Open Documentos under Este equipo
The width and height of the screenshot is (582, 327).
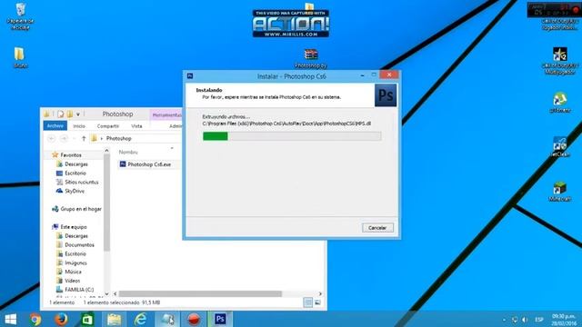(79, 244)
